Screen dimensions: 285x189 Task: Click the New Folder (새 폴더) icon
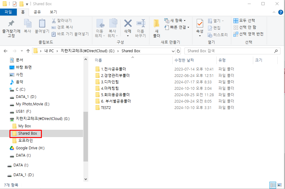point(156,24)
